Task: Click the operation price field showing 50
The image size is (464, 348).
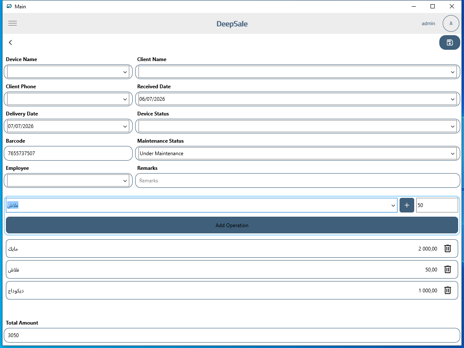Action: (x=437, y=205)
